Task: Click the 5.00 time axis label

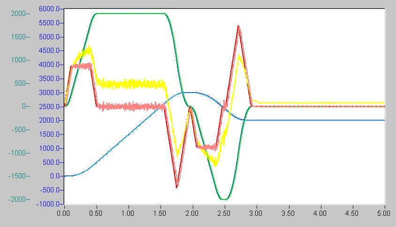Action: [384, 213]
